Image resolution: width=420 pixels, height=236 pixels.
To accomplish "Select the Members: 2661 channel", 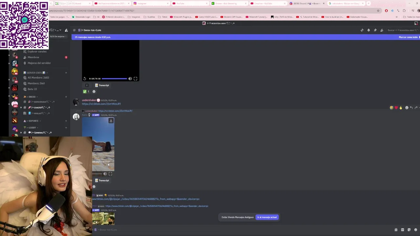I will tap(36, 83).
